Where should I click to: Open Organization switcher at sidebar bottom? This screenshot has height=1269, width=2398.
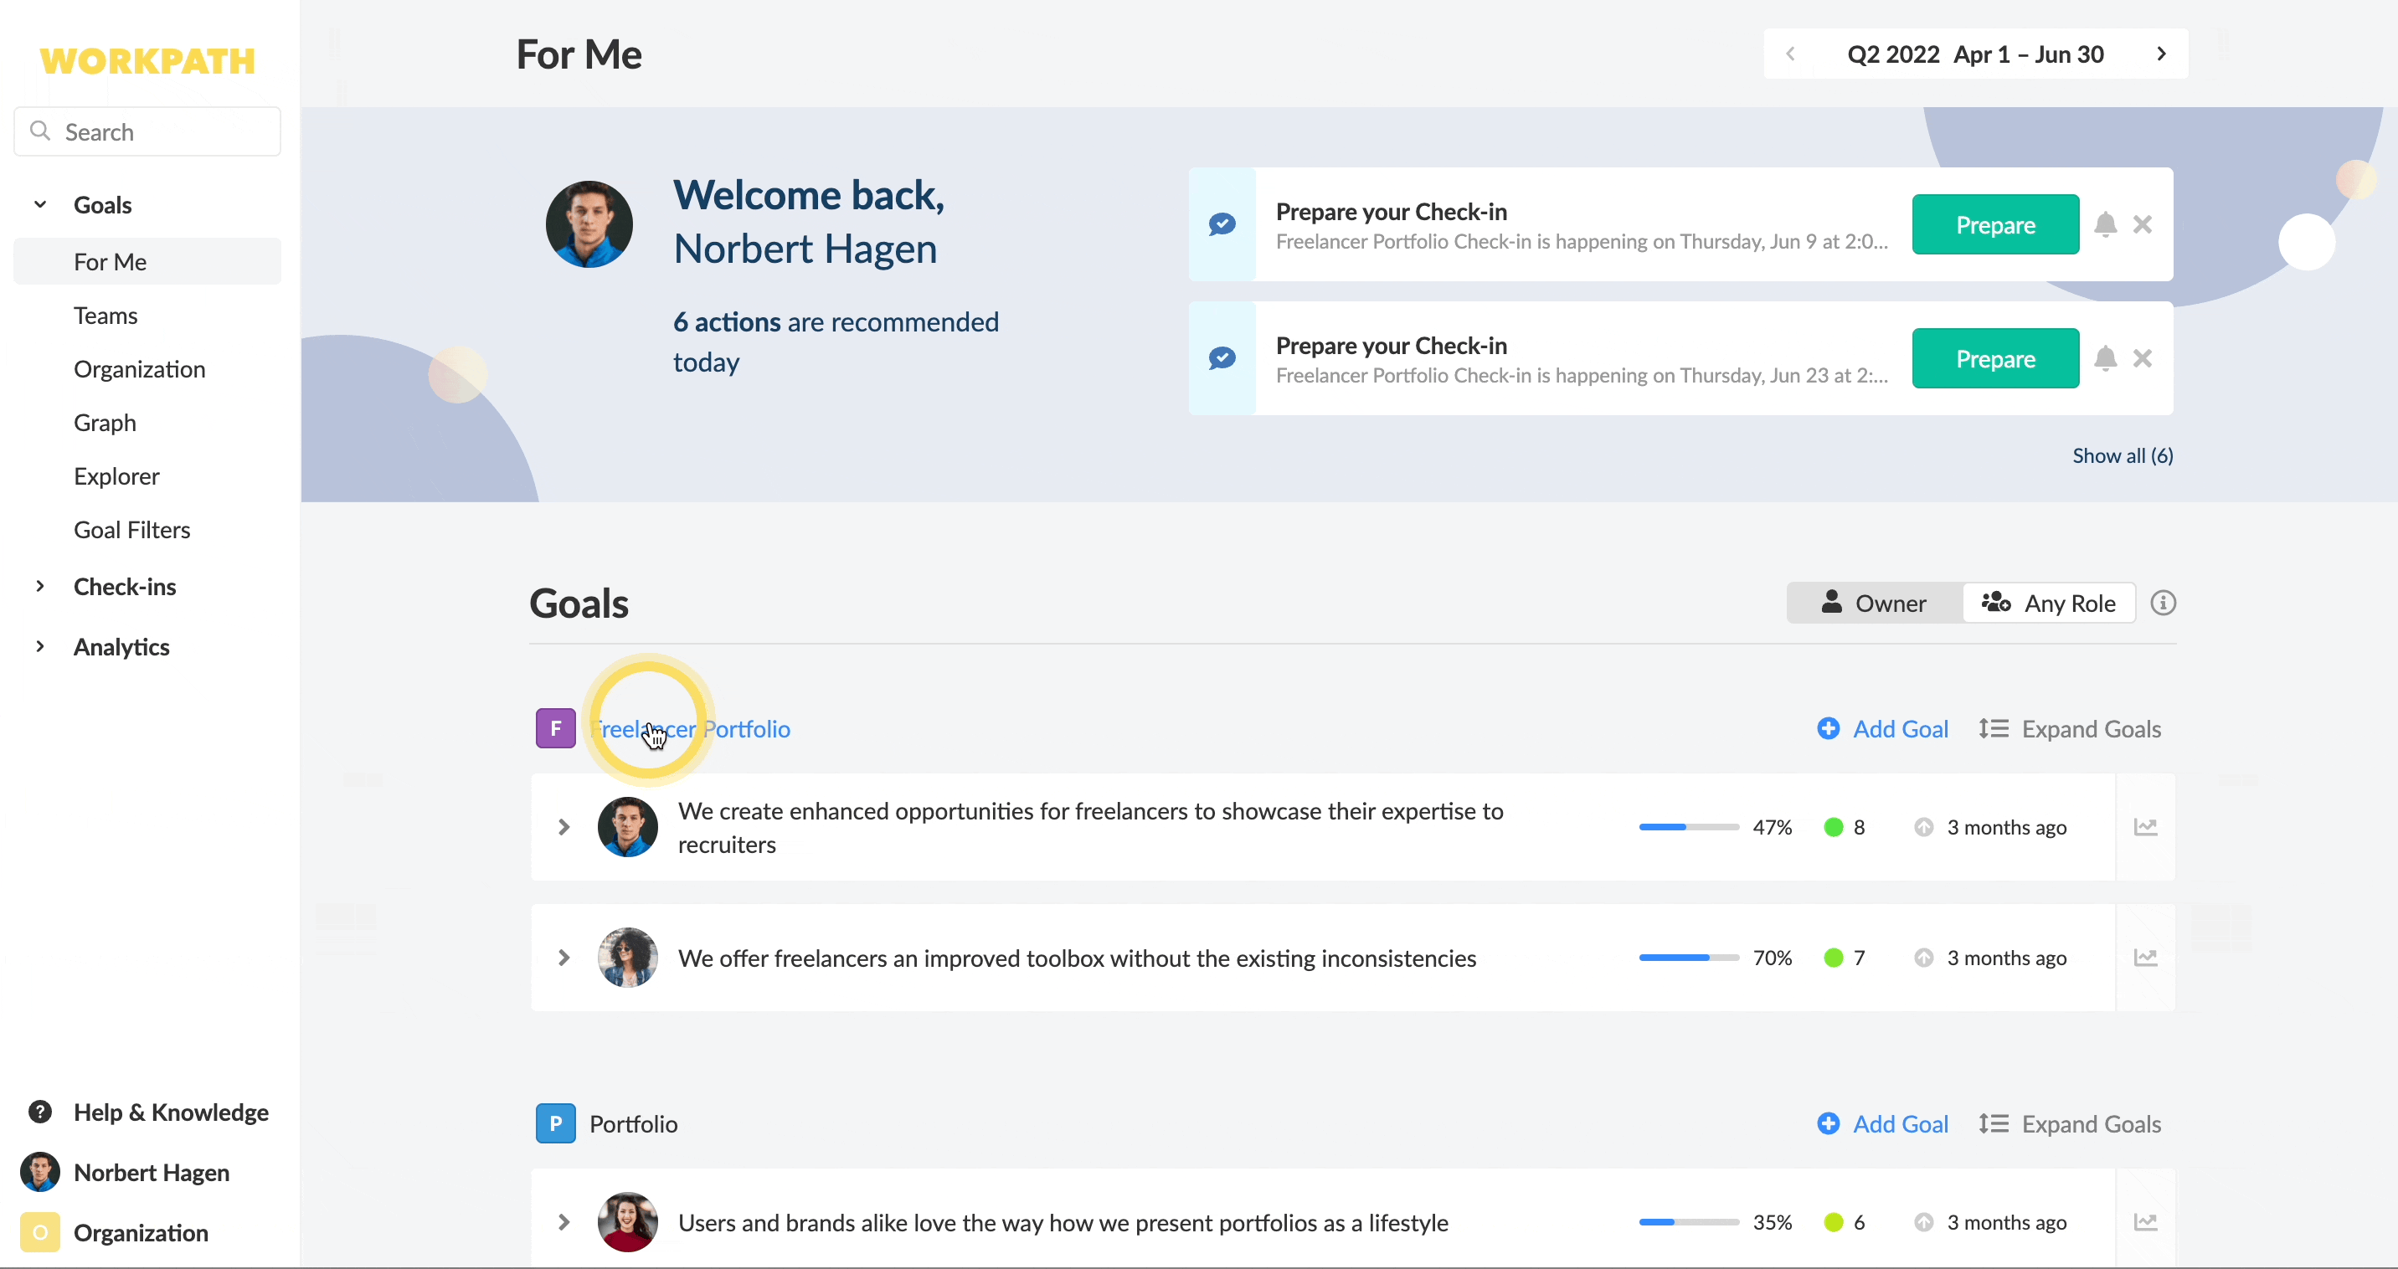(116, 1233)
